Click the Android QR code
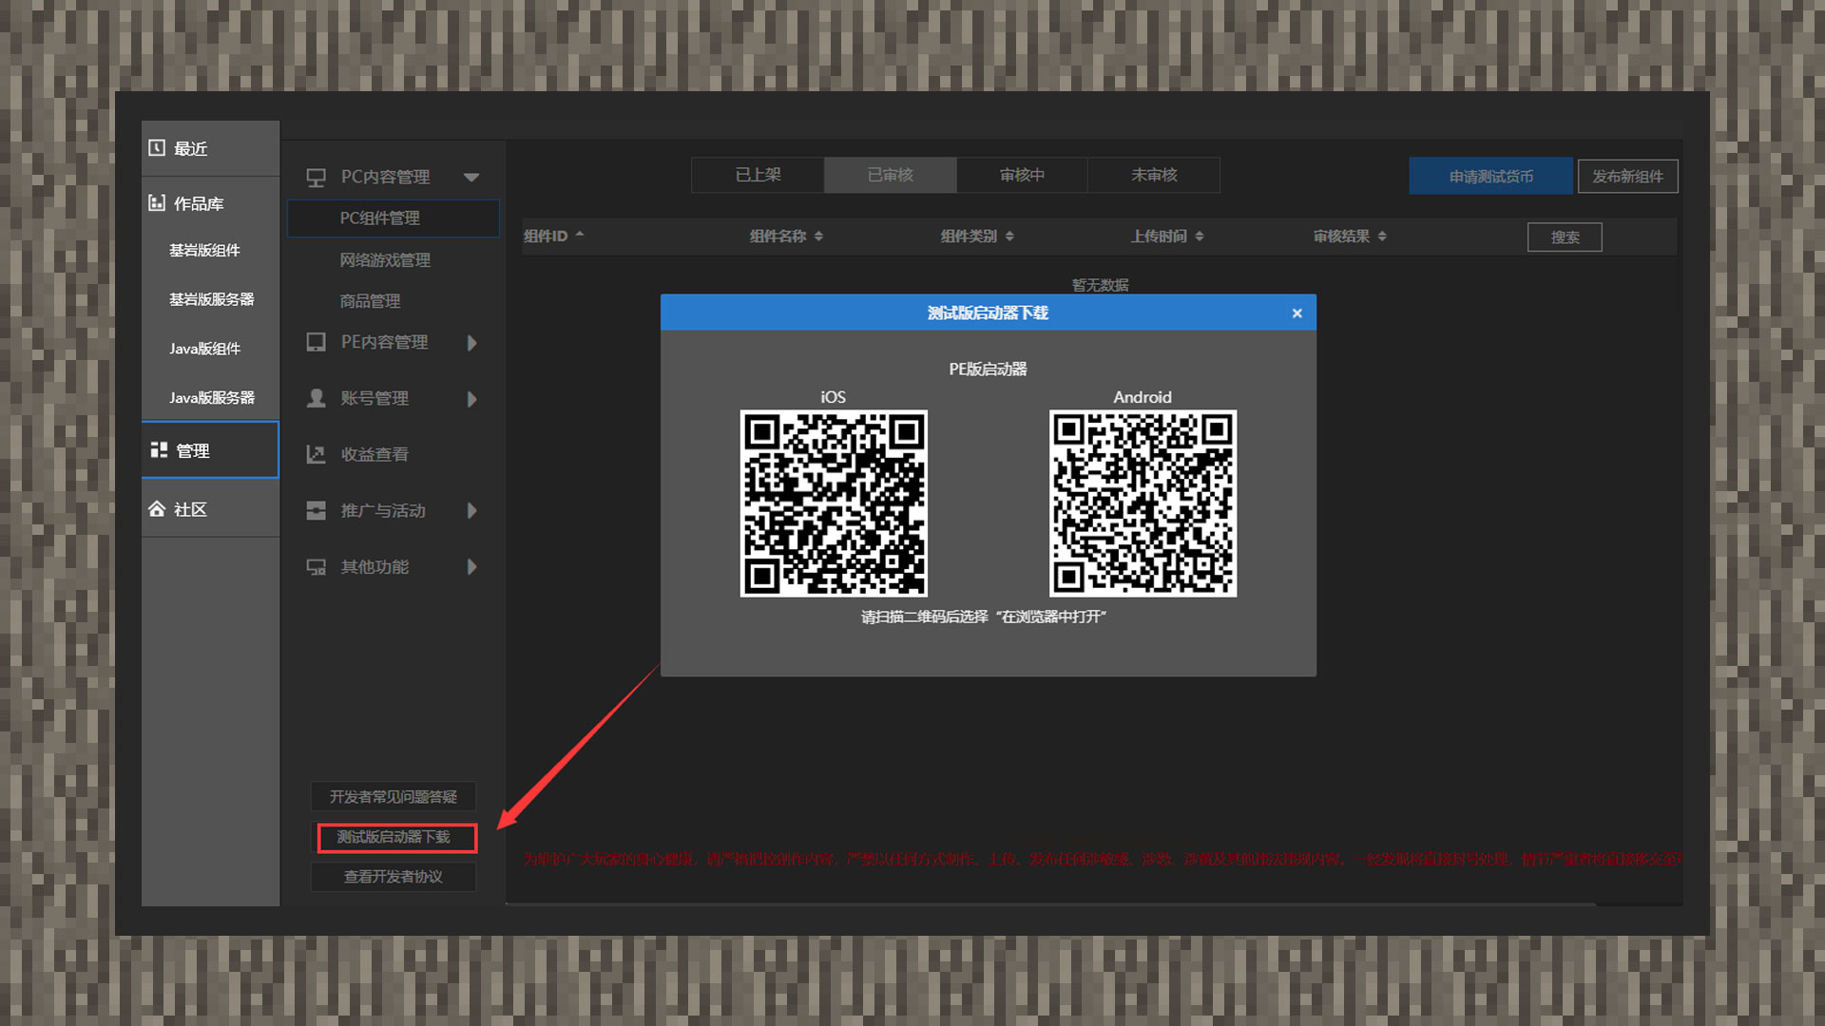 point(1143,503)
